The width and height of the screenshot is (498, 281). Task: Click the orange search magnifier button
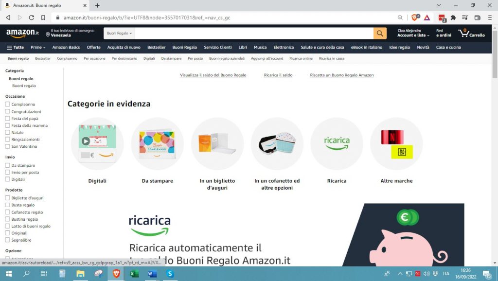(380, 33)
